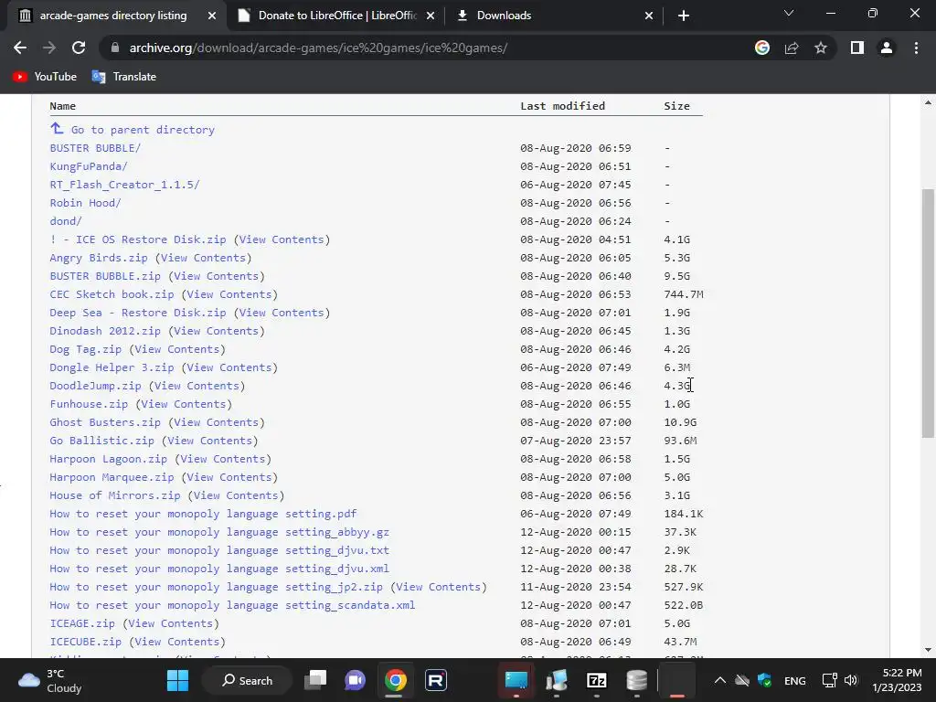The height and width of the screenshot is (702, 936).
Task: Click the browser forward arrow
Action: tap(49, 48)
